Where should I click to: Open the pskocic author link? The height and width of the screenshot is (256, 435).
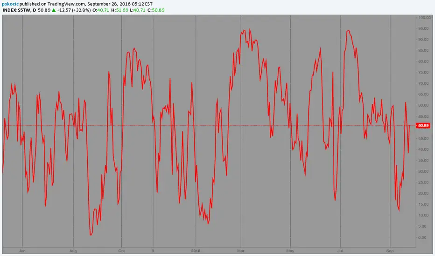click(x=10, y=4)
